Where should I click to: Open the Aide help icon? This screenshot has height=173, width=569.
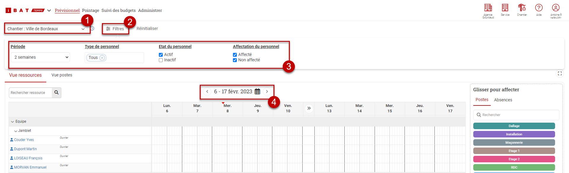click(x=539, y=8)
